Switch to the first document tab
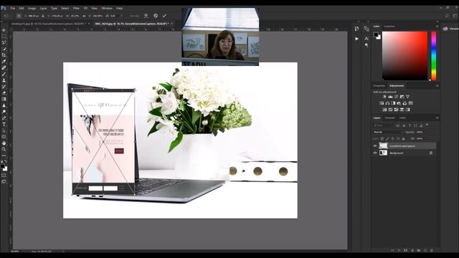The height and width of the screenshot is (258, 459). [48, 24]
